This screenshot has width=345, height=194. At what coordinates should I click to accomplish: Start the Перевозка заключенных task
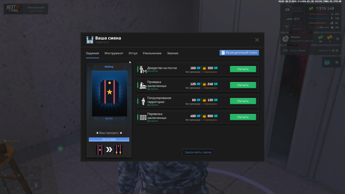[x=243, y=117]
